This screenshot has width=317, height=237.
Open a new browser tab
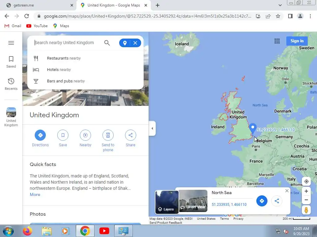coord(158,6)
